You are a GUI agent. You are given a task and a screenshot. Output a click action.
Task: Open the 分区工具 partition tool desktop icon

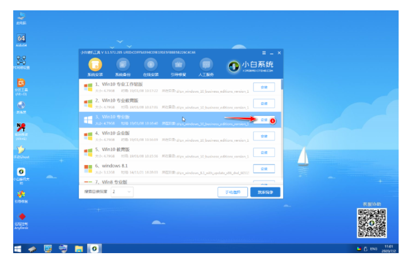pos(21,87)
